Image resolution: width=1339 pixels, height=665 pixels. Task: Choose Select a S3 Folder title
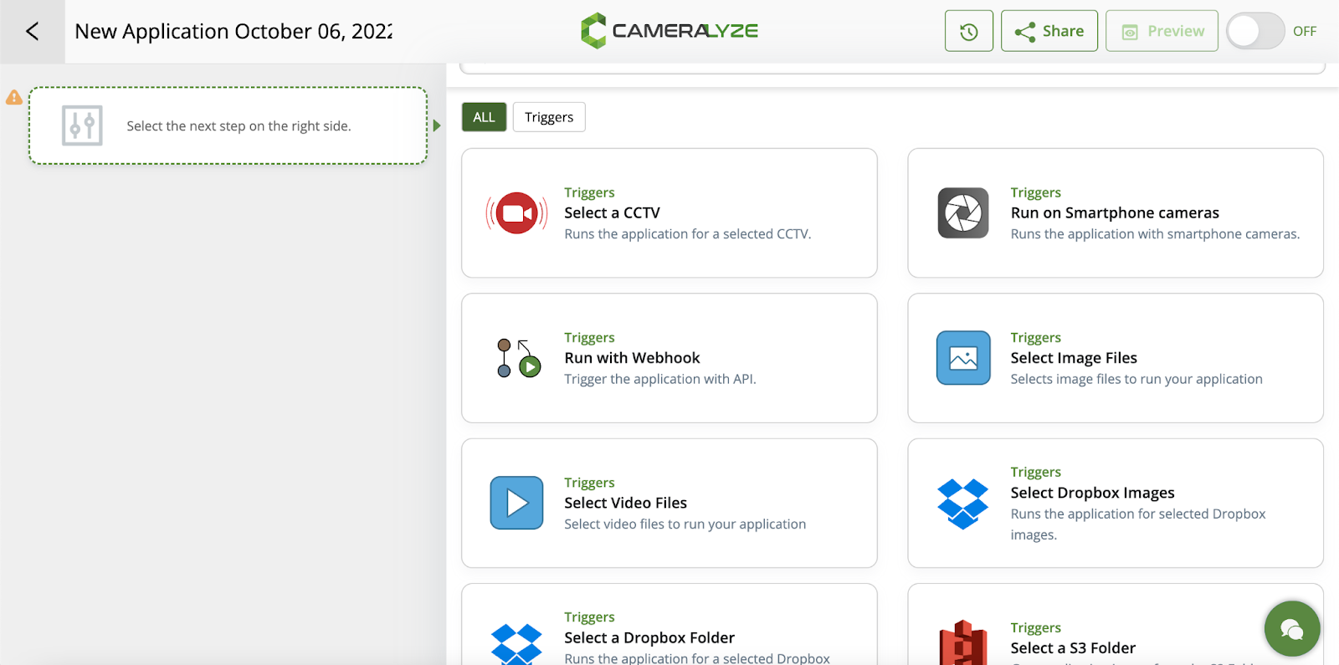pos(1073,648)
